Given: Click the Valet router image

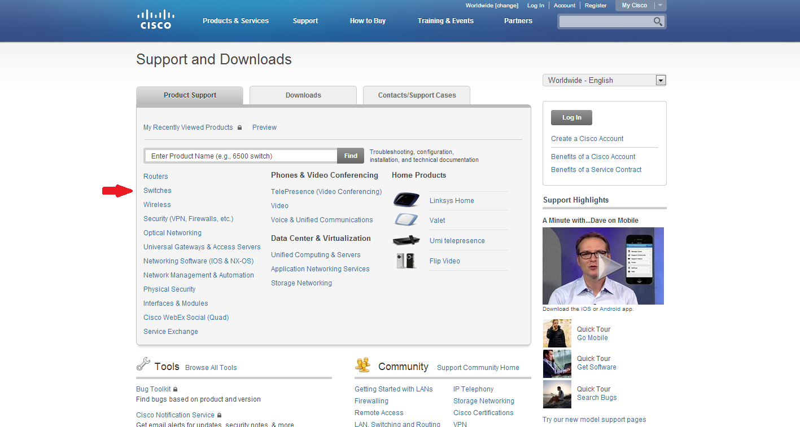Looking at the screenshot, I should [406, 219].
